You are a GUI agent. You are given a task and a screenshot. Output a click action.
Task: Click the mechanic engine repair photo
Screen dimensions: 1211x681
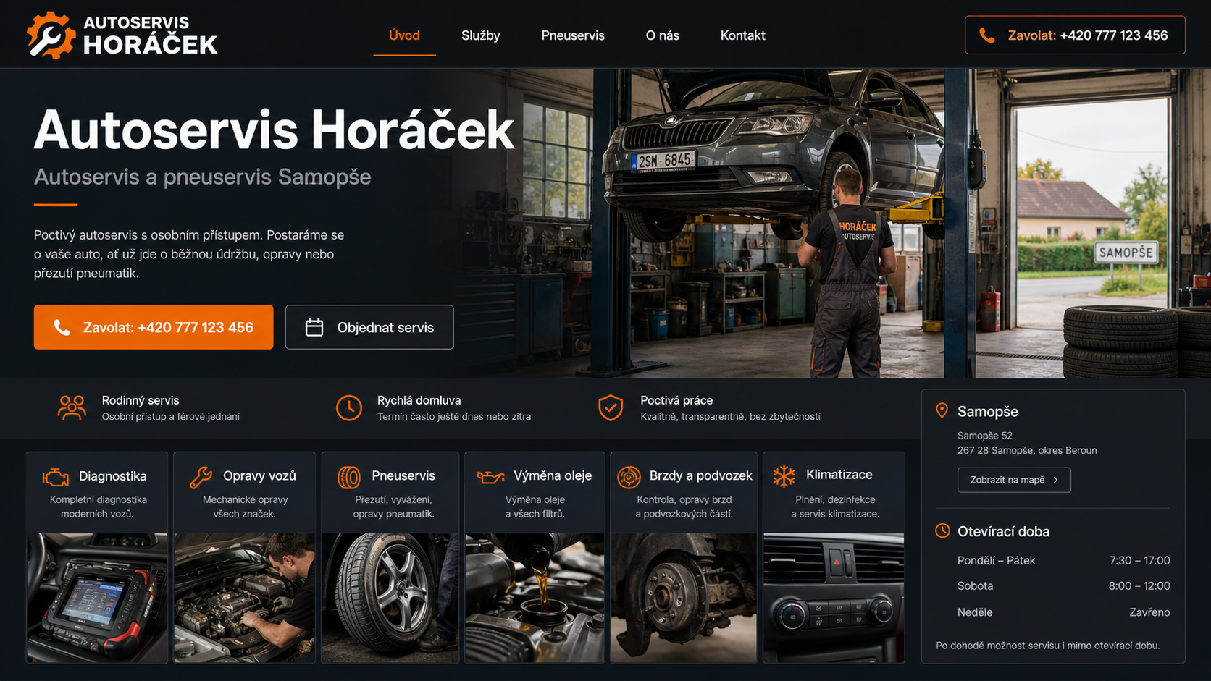(245, 598)
